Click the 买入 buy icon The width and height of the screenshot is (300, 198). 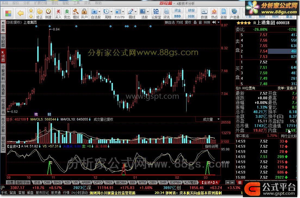tap(58, 13)
